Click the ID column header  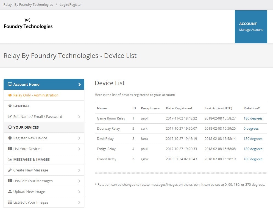[x=134, y=108]
